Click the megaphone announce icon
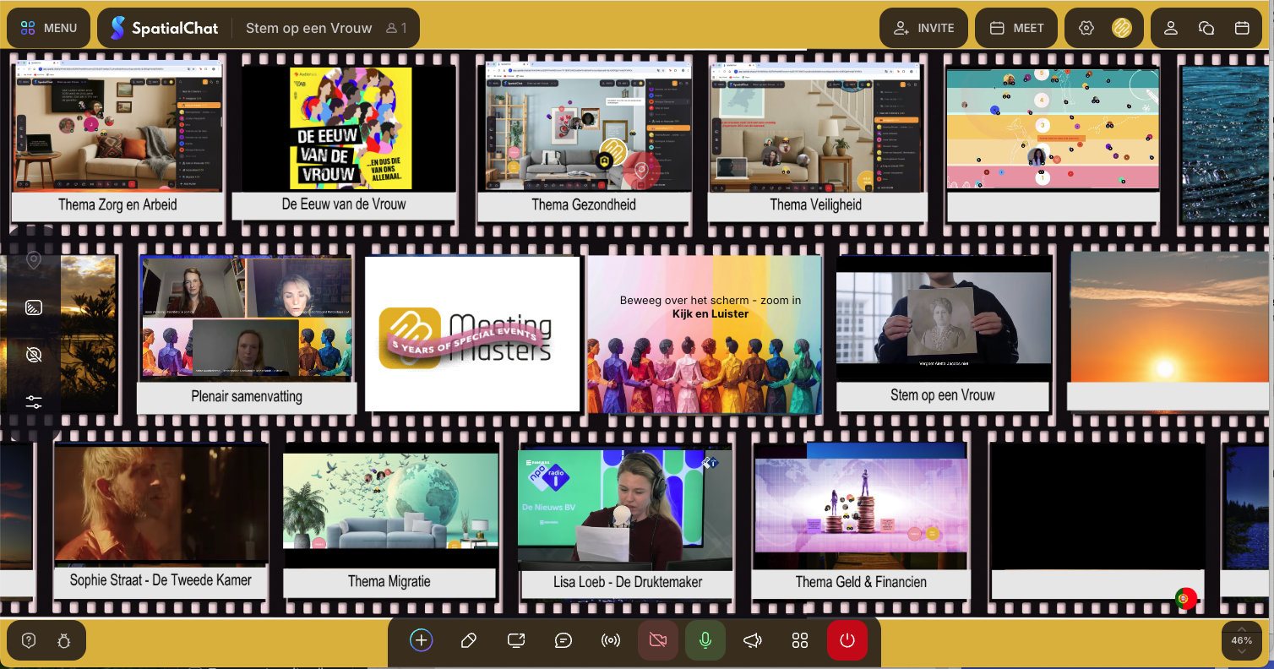Viewport: 1274px width, 669px height. (x=752, y=640)
